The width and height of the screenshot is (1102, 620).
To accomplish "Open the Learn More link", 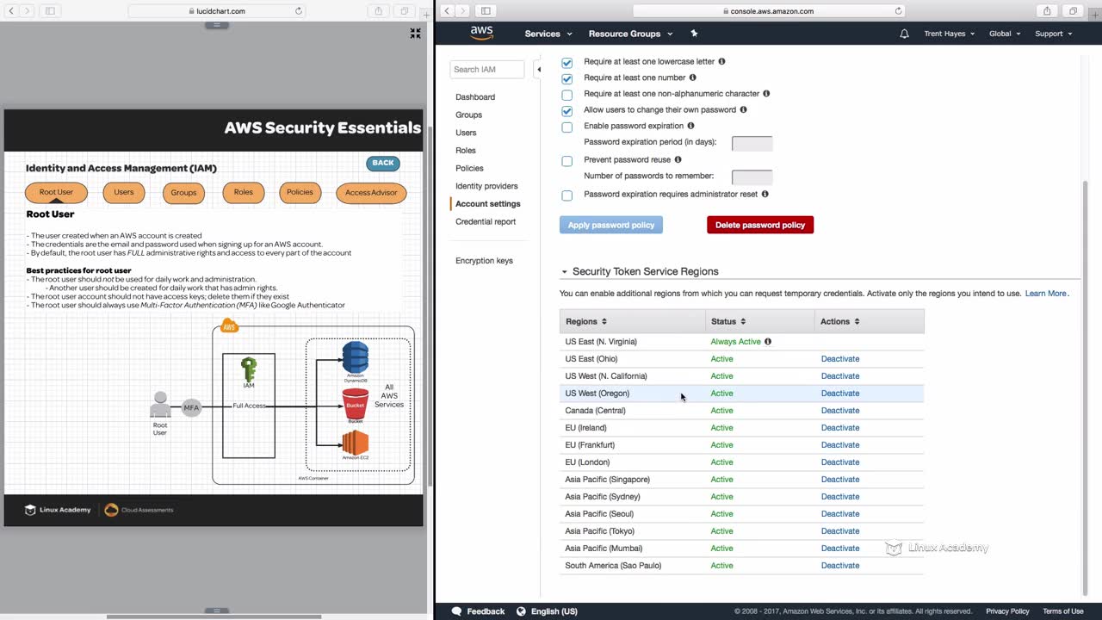I will (1046, 294).
